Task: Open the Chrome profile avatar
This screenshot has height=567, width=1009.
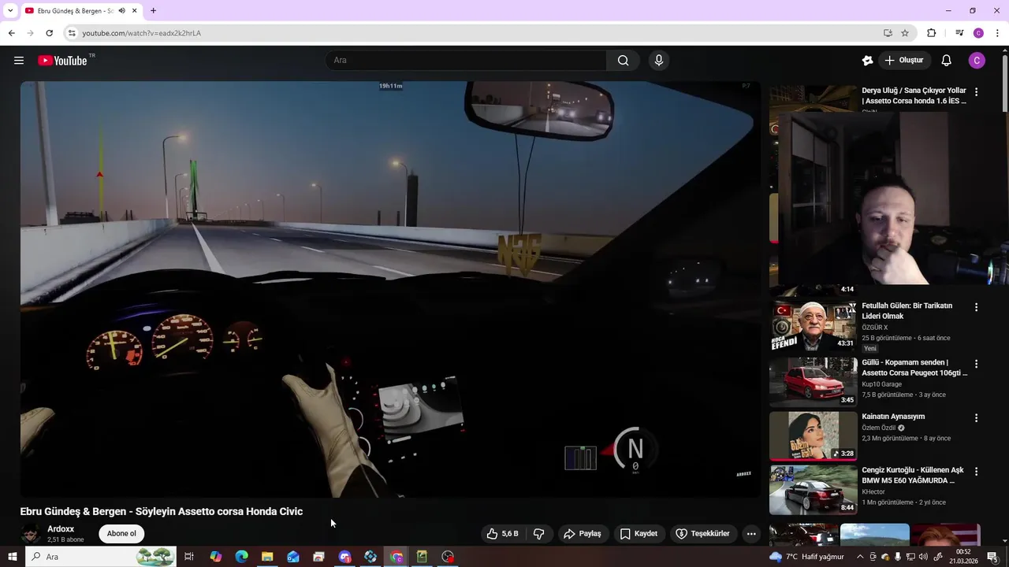Action: [978, 33]
